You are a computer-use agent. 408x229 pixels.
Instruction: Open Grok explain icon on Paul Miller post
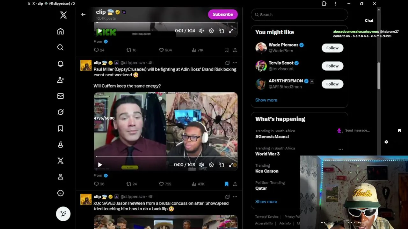227,63
